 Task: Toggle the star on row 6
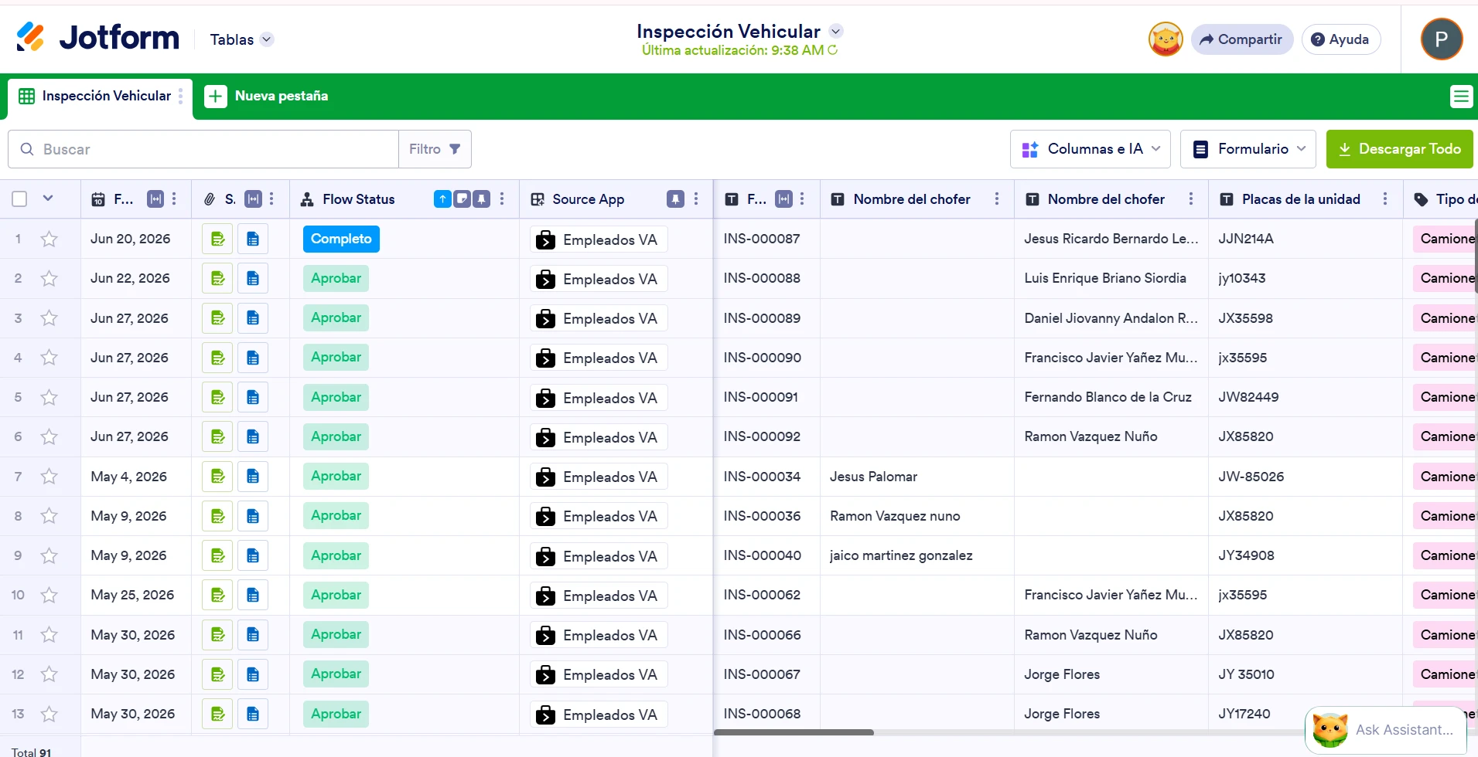[49, 437]
